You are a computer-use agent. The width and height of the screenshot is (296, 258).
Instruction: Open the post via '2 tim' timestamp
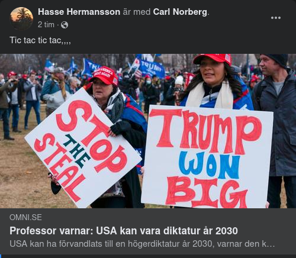(46, 25)
